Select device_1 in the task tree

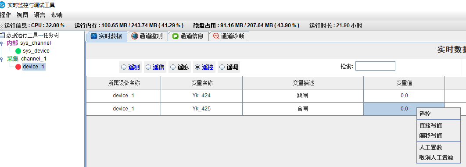34,67
